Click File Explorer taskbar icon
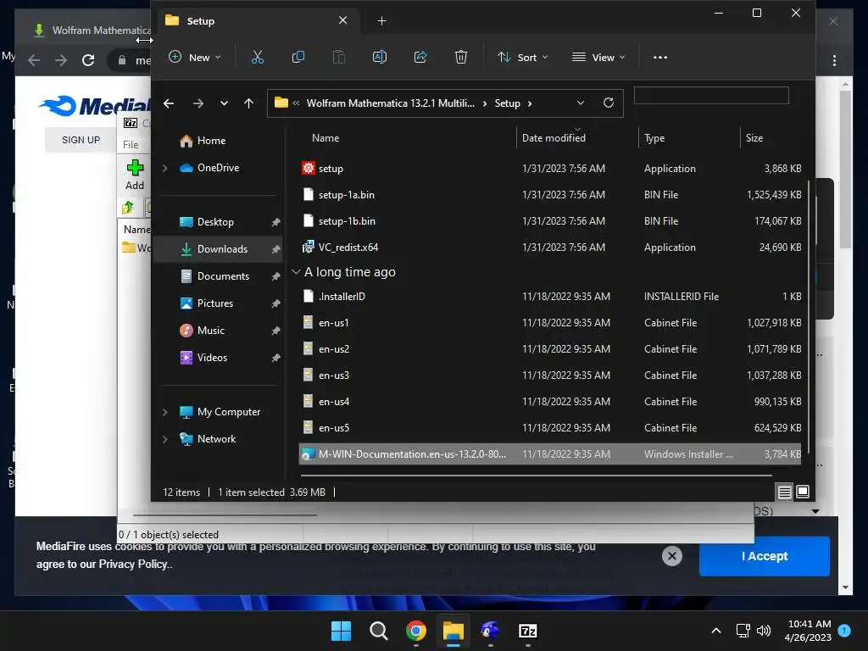868x651 pixels. (453, 631)
